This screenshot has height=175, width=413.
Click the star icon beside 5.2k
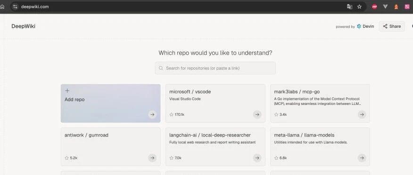[66, 158]
